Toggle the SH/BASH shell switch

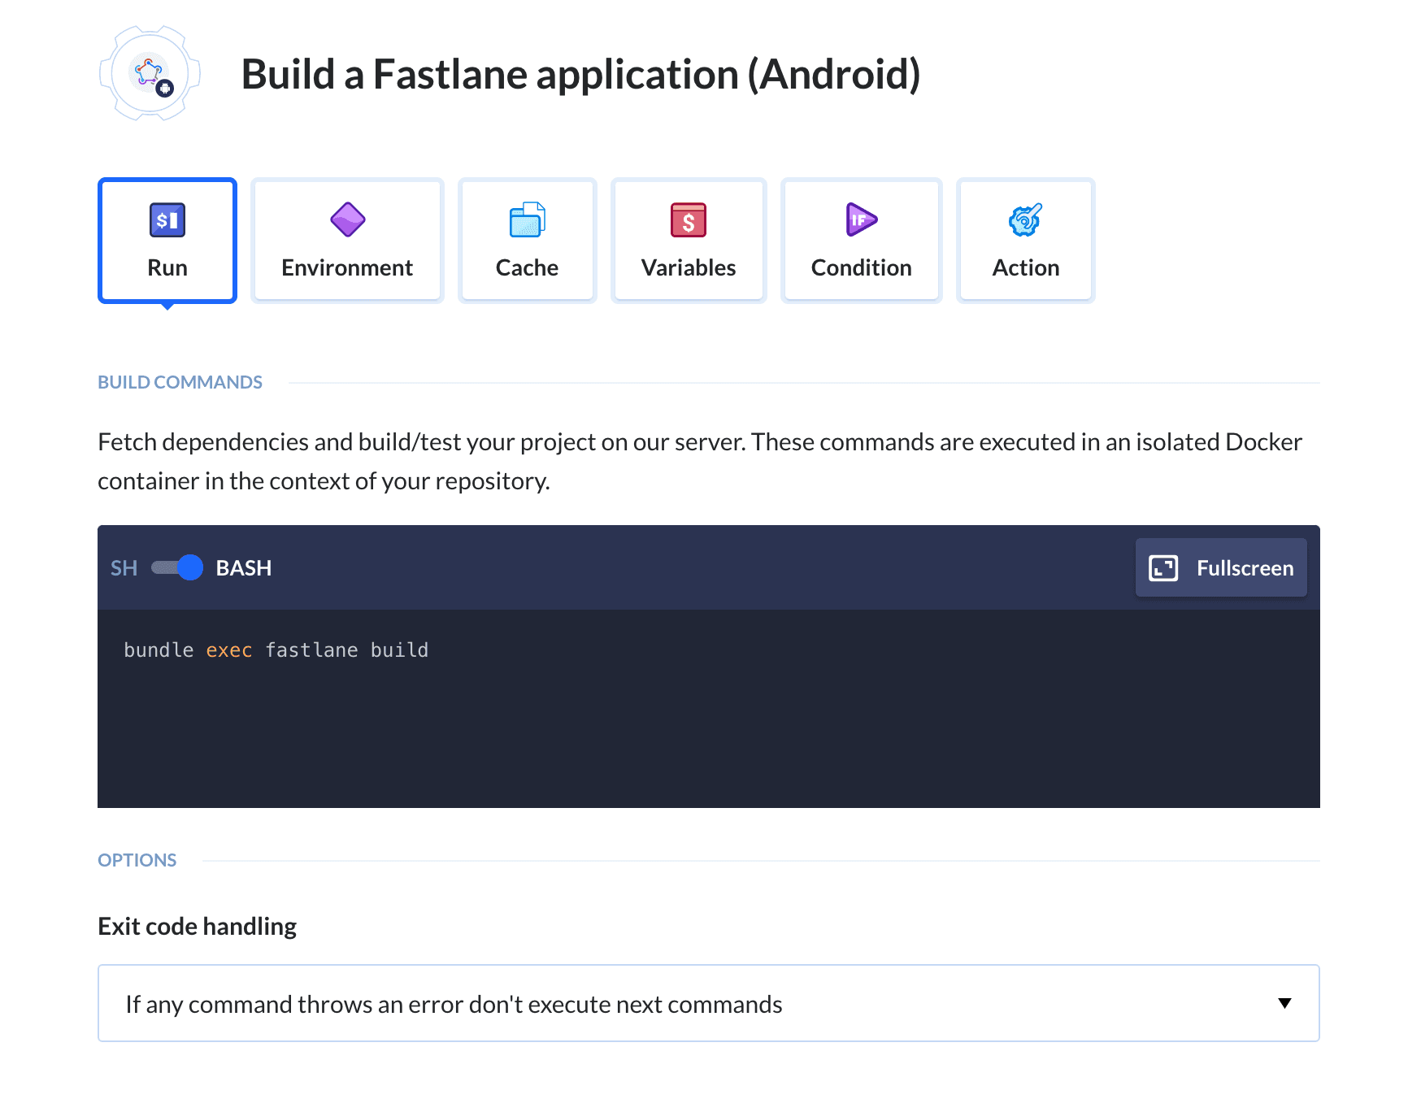tap(177, 567)
